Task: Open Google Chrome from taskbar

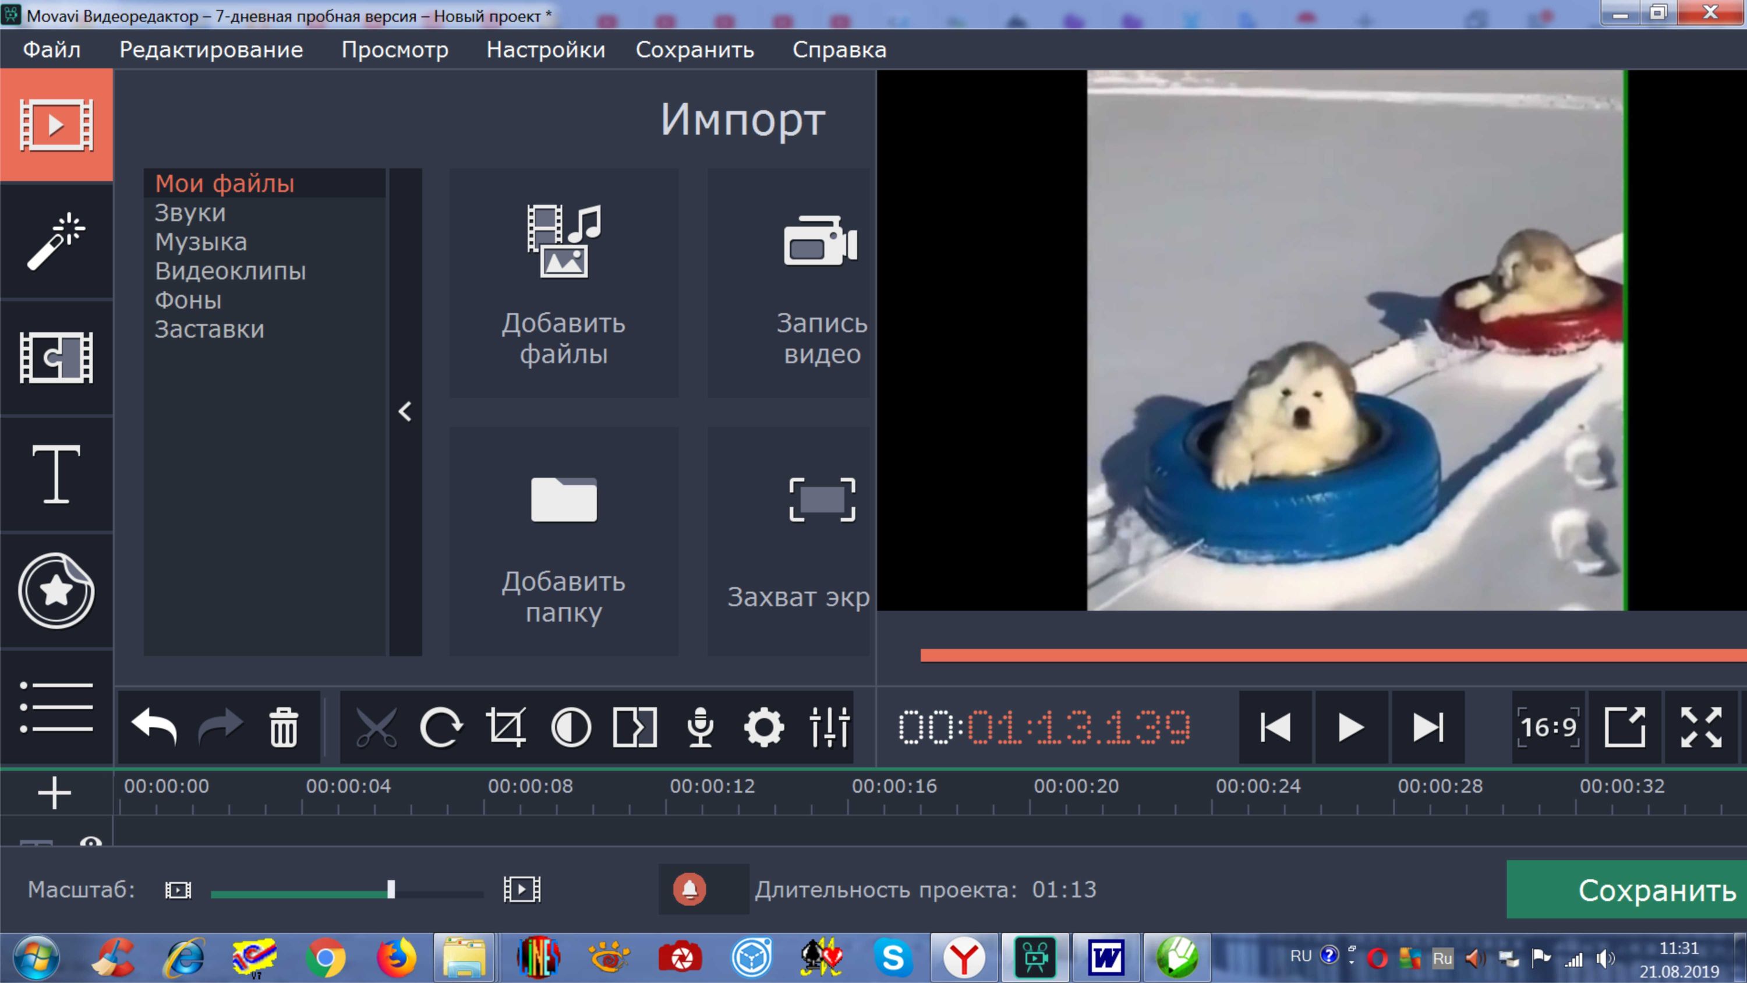Action: tap(326, 957)
